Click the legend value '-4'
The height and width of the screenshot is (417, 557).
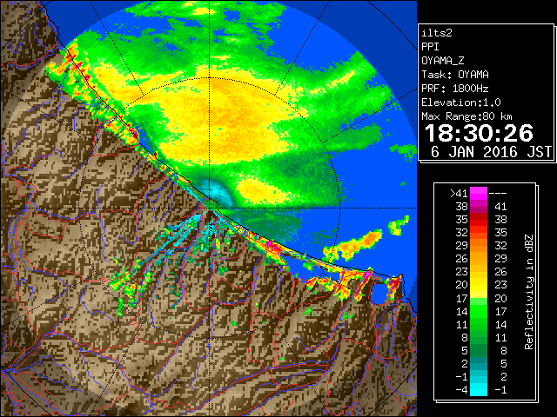click(461, 390)
